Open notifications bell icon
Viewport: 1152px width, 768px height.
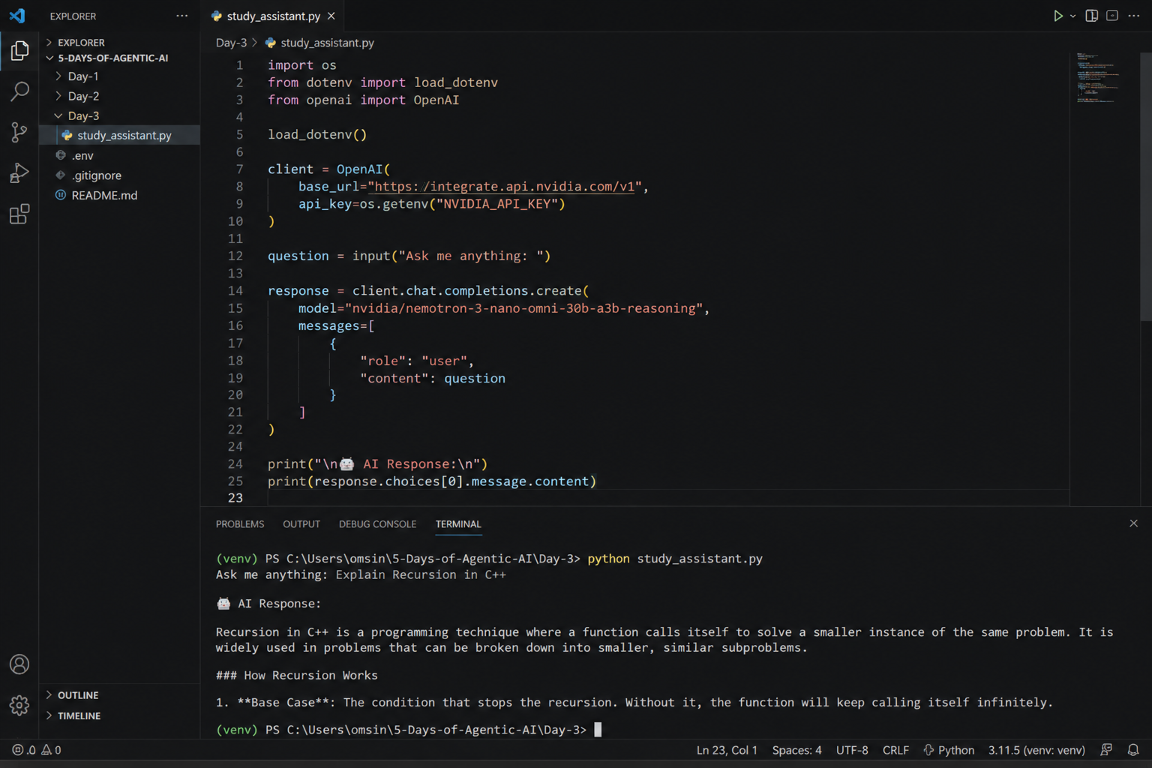[x=1133, y=750]
